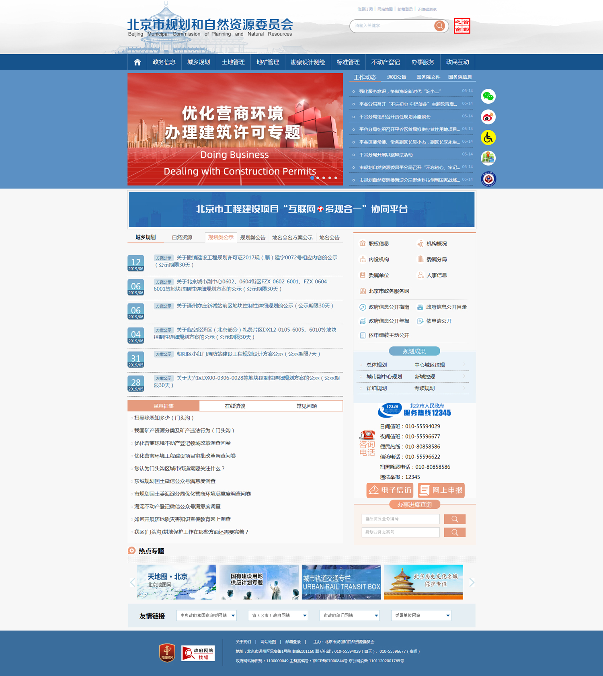The width and height of the screenshot is (603, 676).
Task: Switch to 通知公告 tab
Action: [396, 77]
